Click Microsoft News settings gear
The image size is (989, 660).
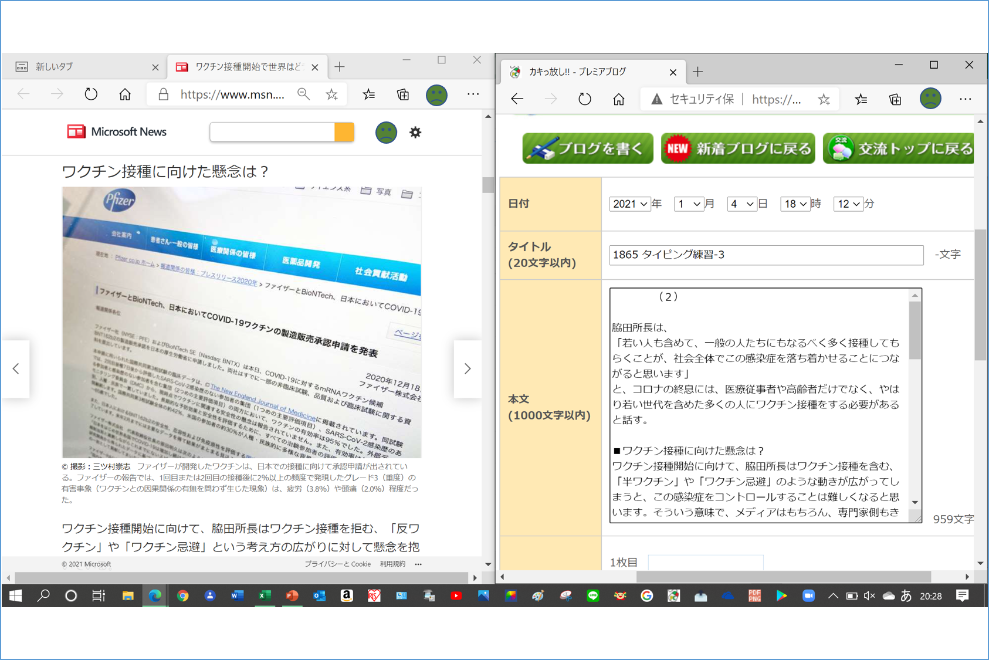(415, 133)
